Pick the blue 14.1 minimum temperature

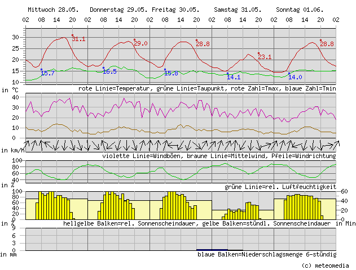click(x=234, y=77)
